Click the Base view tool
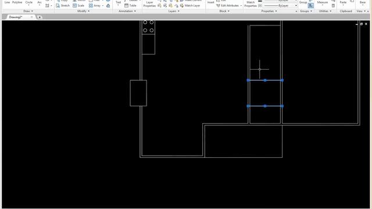372x209 pixels. 363,2
